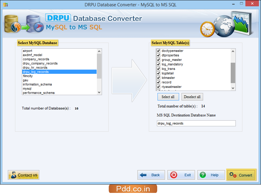Screen dimensions: 261x195
Task: Exit the converter application
Action: coord(181,175)
